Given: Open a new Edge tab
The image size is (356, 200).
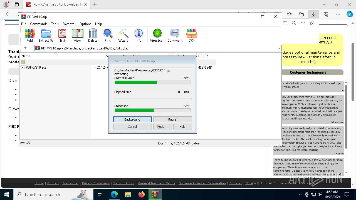Looking at the screenshot, I should point(95,4).
